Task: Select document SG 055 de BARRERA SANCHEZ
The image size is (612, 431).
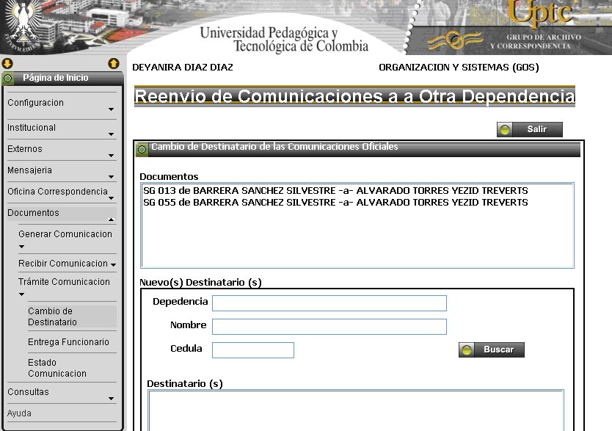Action: point(335,202)
